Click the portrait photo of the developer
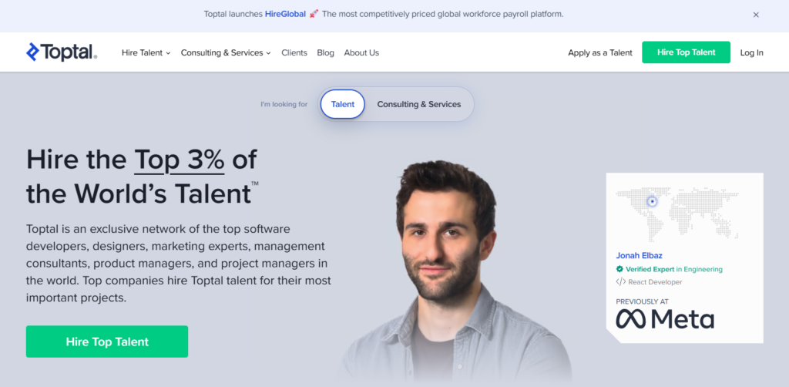Image resolution: width=789 pixels, height=387 pixels. click(455, 272)
